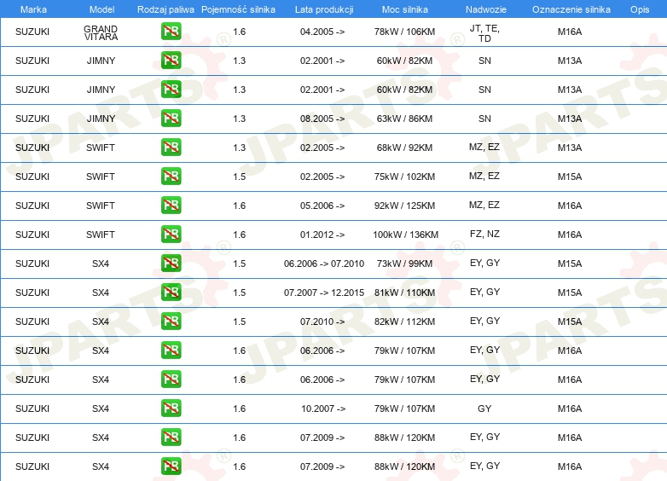Click the fuel icon for SX4 82kW / 112KM
The image size is (667, 481).
click(x=171, y=322)
